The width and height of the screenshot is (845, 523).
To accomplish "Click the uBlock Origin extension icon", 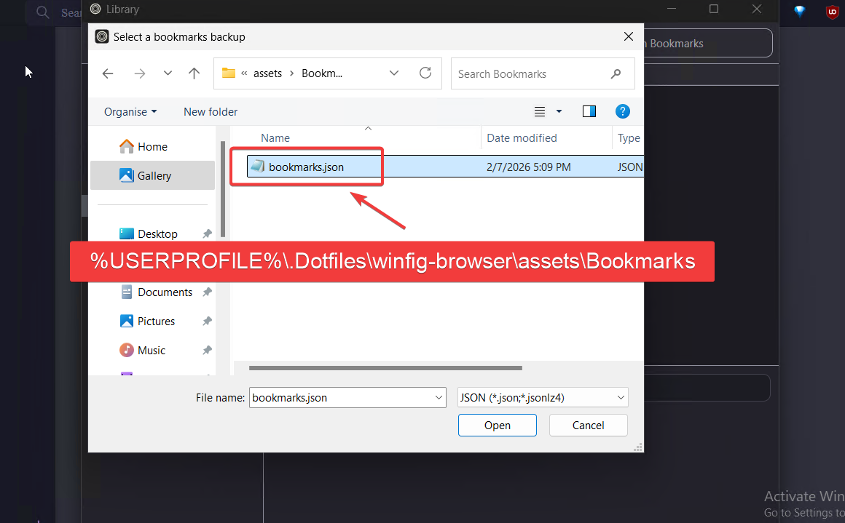I will pos(832,12).
